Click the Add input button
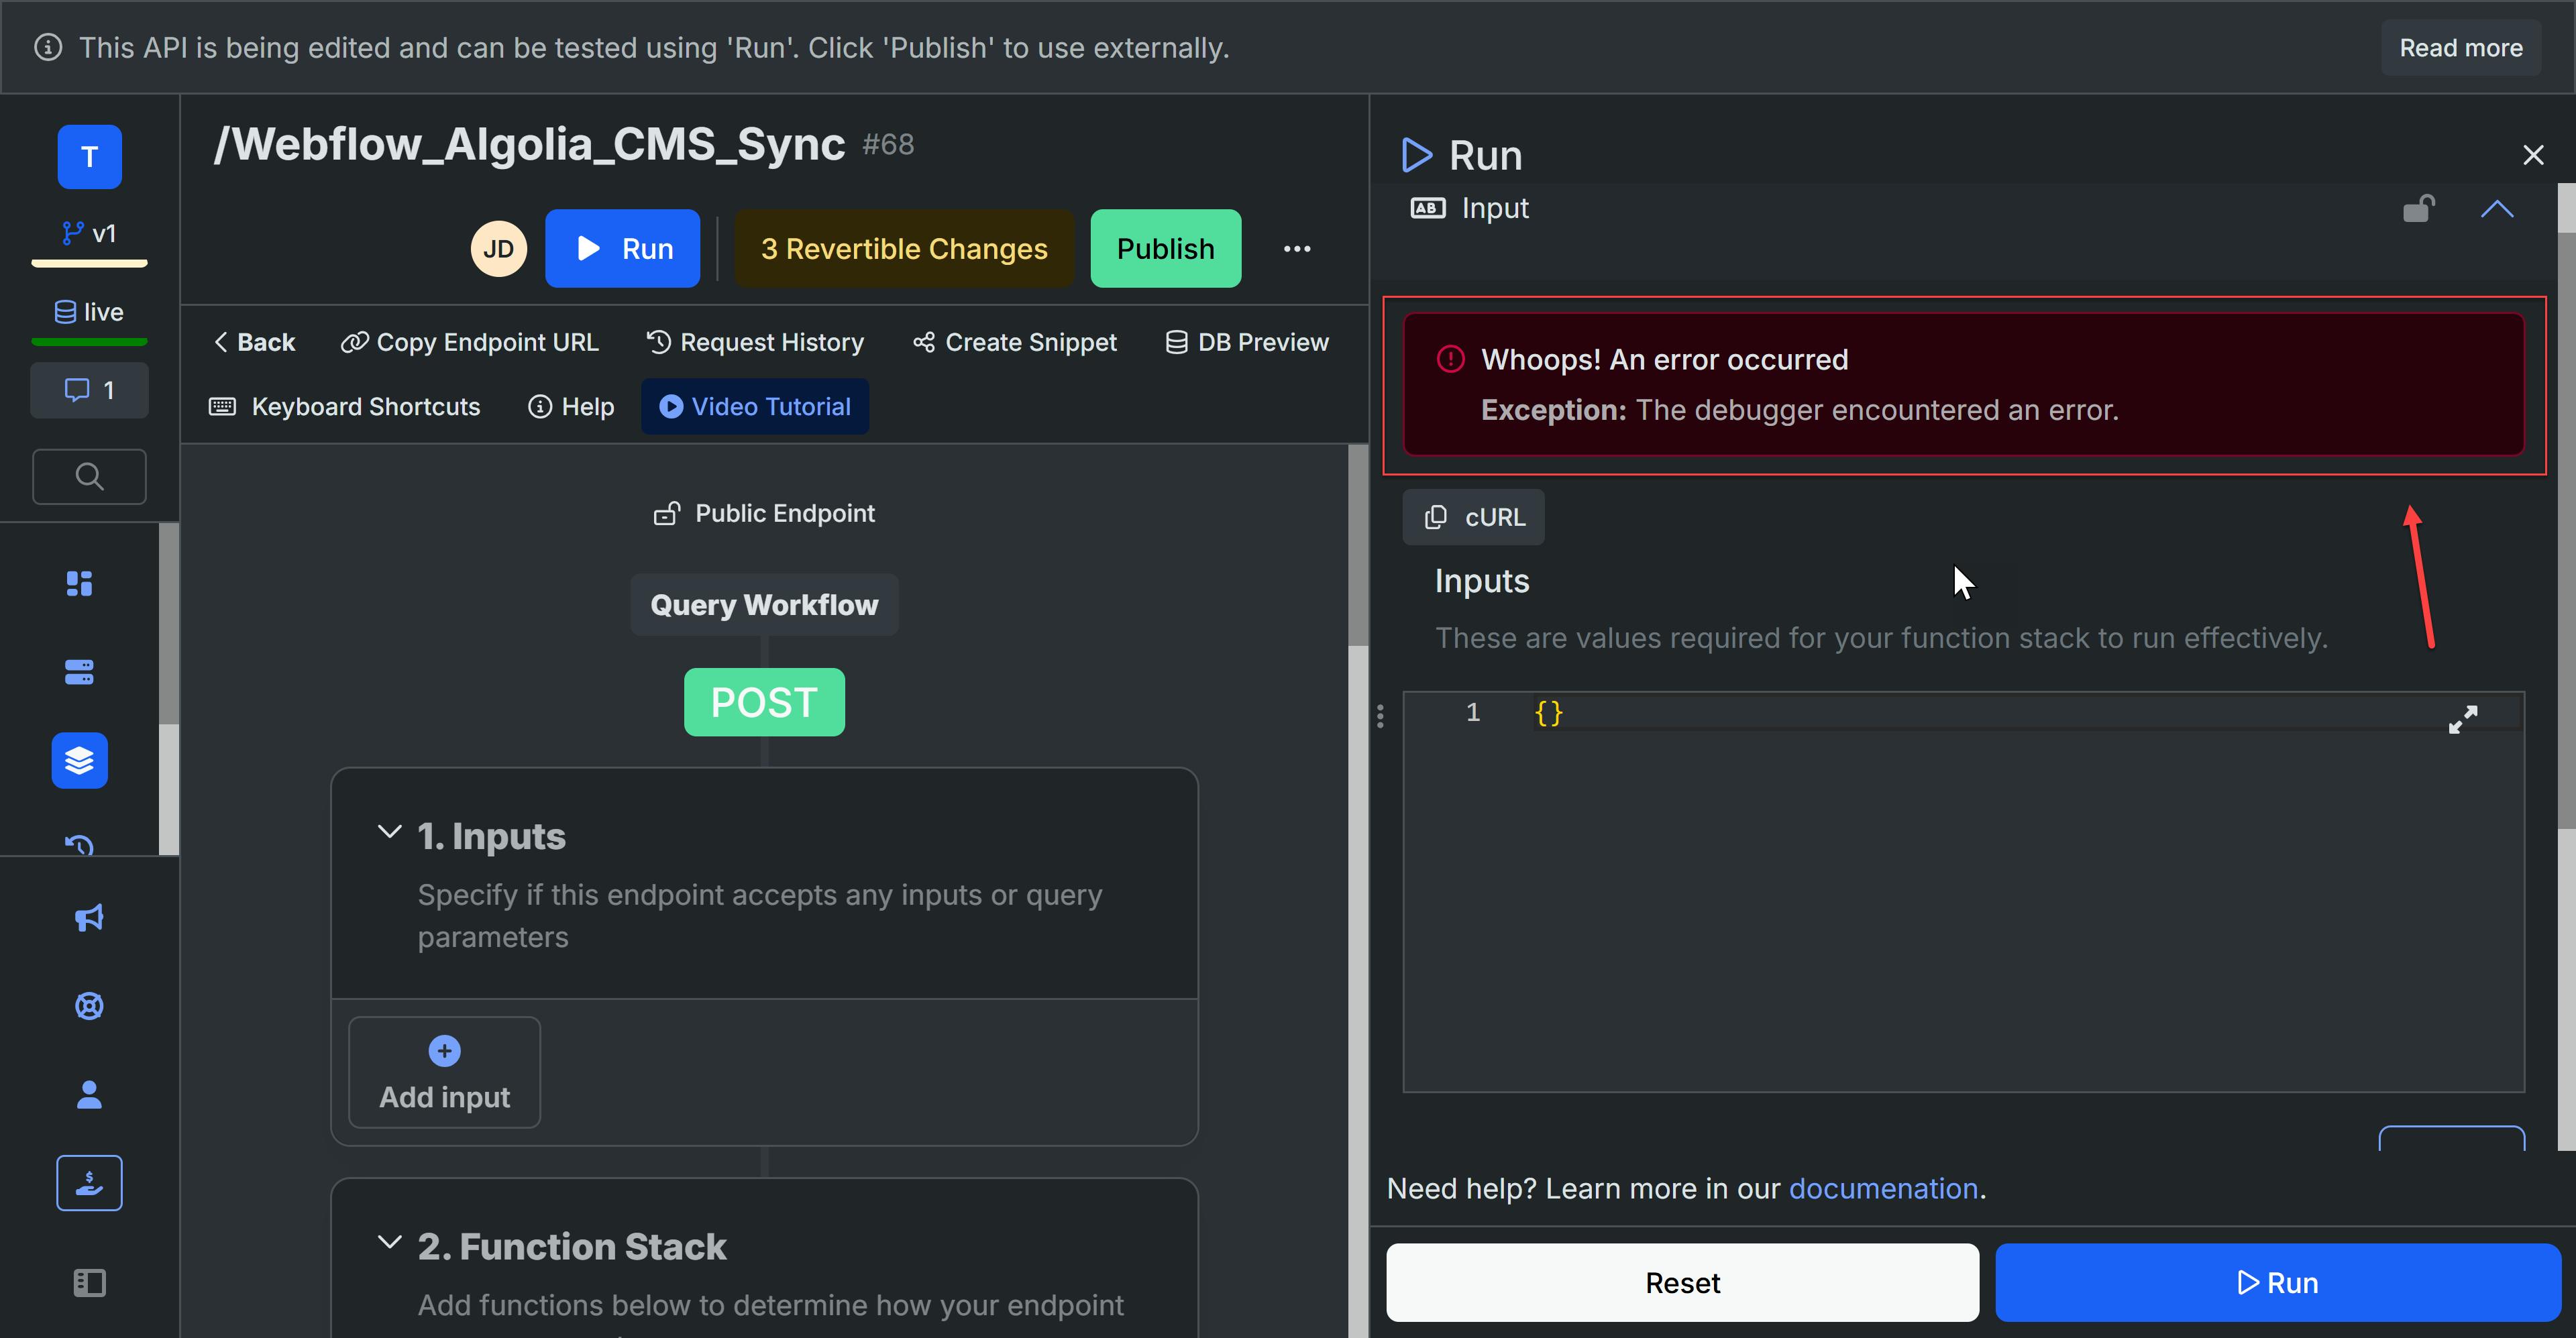 pyautogui.click(x=444, y=1073)
